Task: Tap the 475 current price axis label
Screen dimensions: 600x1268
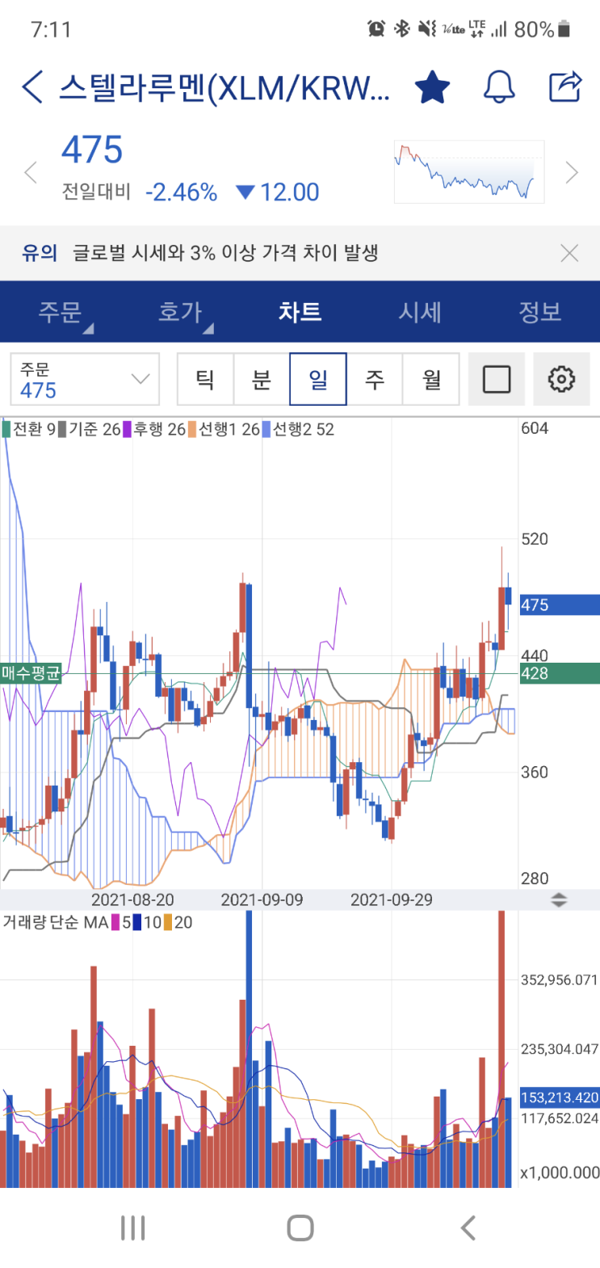Action: [559, 605]
